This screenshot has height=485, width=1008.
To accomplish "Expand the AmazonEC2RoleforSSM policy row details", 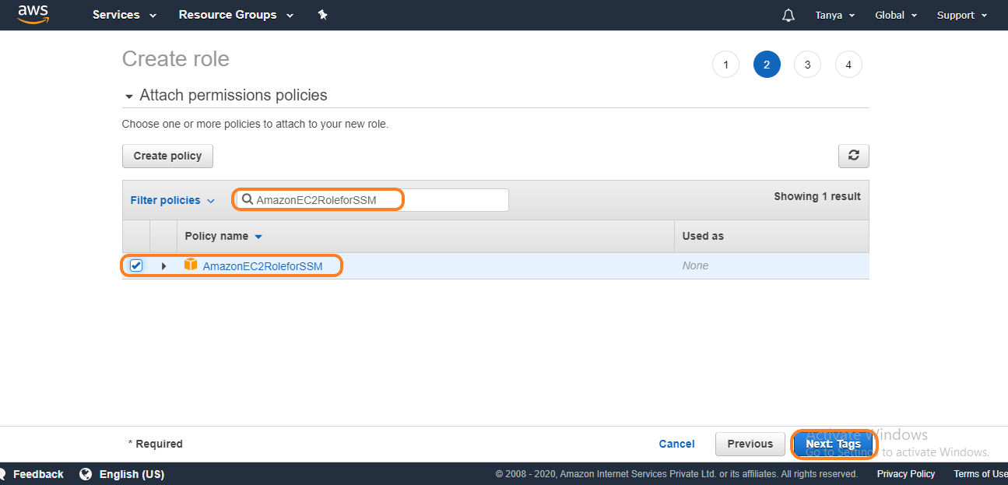I will pyautogui.click(x=163, y=266).
